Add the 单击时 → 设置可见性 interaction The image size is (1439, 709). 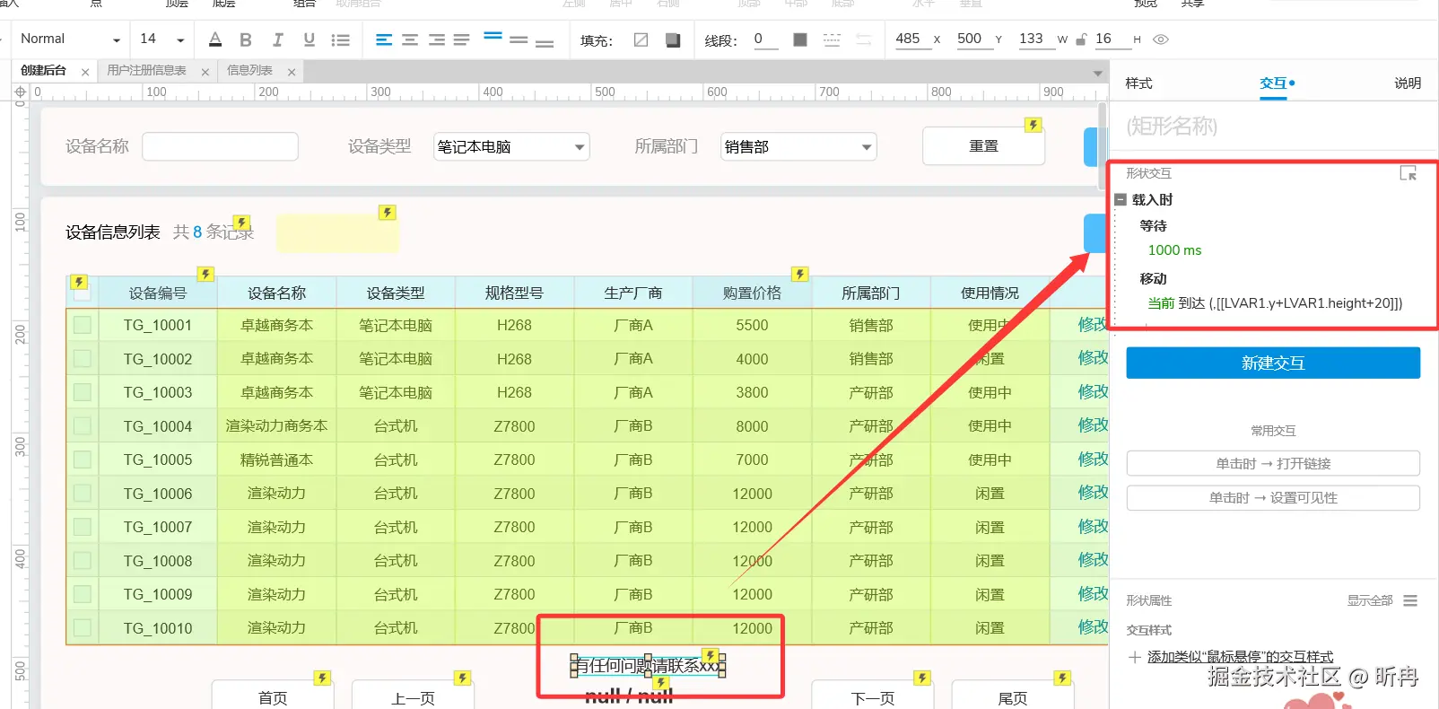(1273, 497)
